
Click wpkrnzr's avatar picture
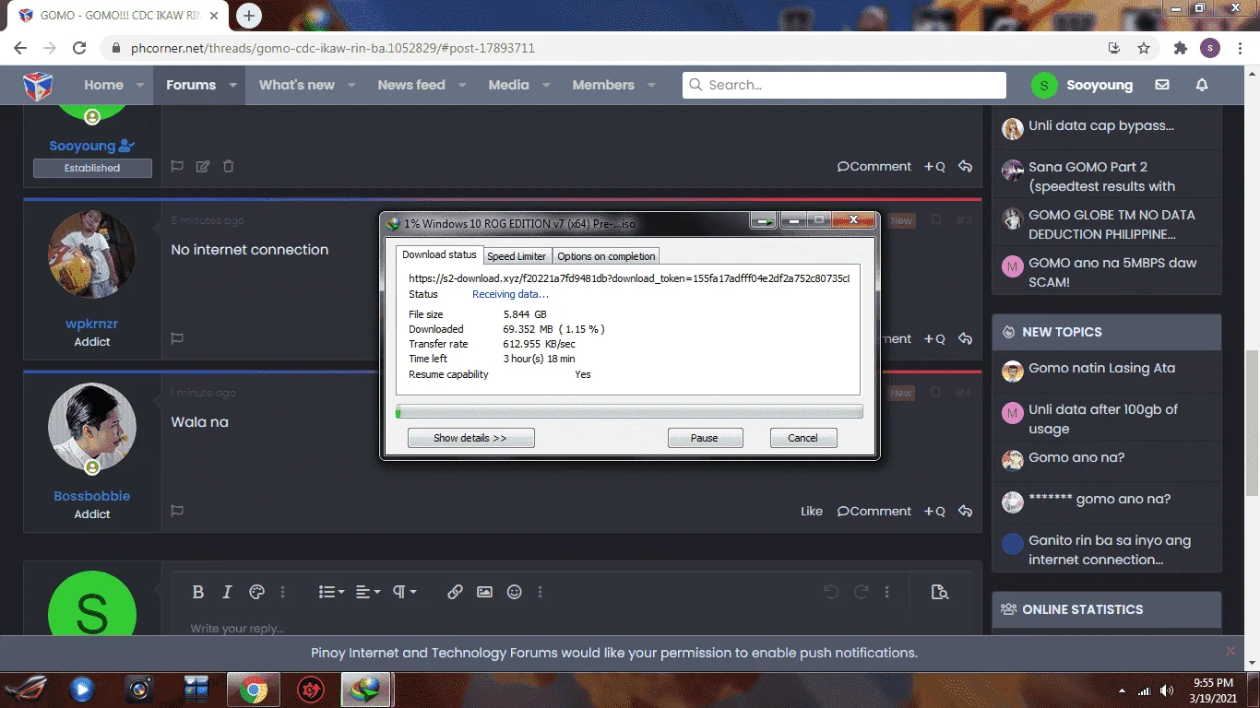click(91, 254)
